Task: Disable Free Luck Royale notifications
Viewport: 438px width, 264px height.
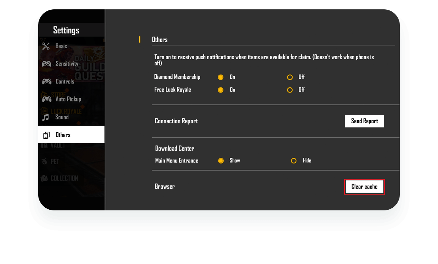Action: [x=290, y=90]
